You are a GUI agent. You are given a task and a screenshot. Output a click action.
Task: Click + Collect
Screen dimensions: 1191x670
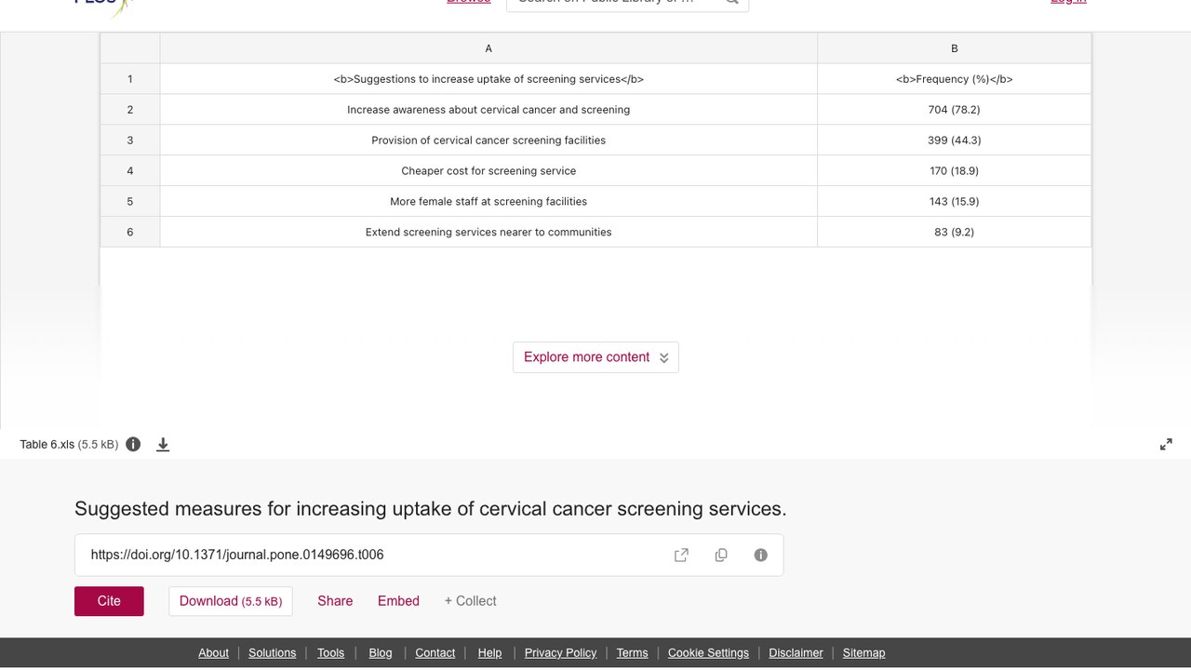pyautogui.click(x=470, y=601)
